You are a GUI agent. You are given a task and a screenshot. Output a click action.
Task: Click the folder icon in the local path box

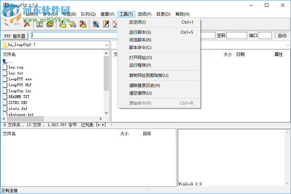5,45
